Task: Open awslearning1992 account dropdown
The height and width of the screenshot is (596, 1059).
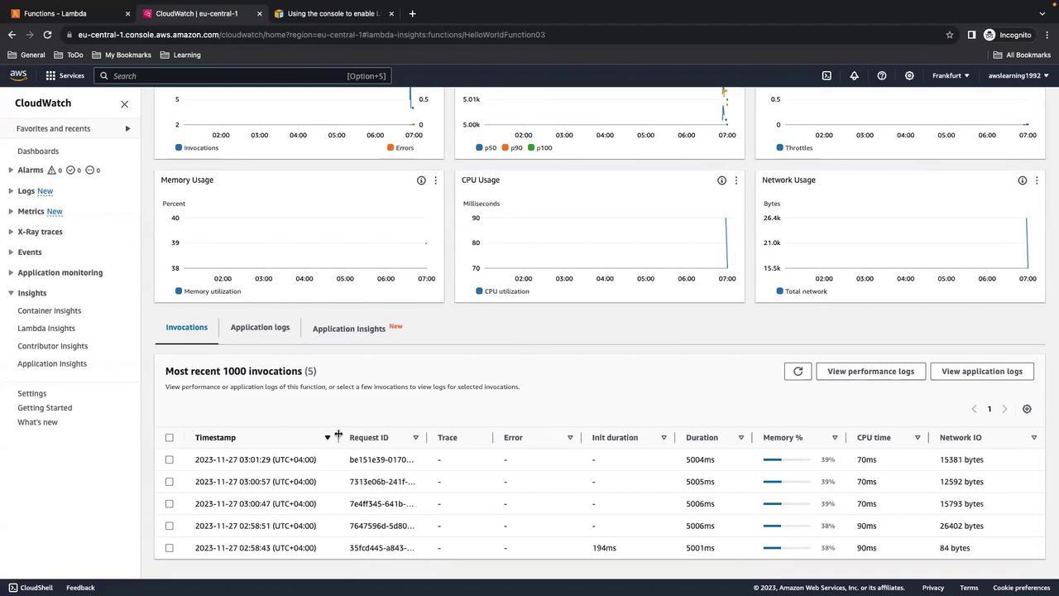Action: 1018,75
